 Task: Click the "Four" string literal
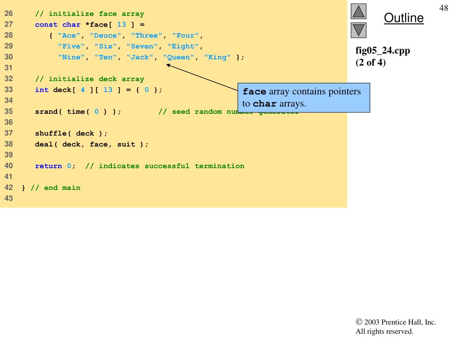click(185, 35)
